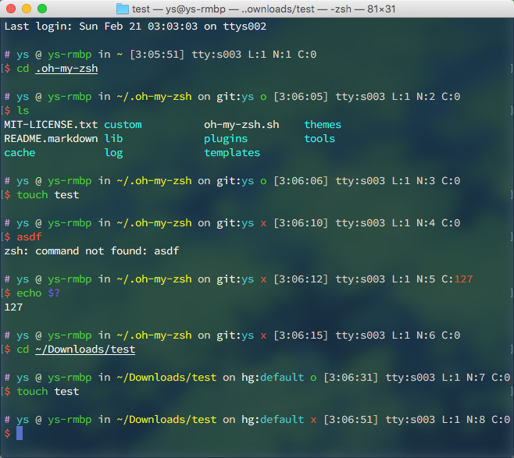Click the underlined ~/Downloads/test path argument
This screenshot has height=458, width=514.
pos(85,350)
